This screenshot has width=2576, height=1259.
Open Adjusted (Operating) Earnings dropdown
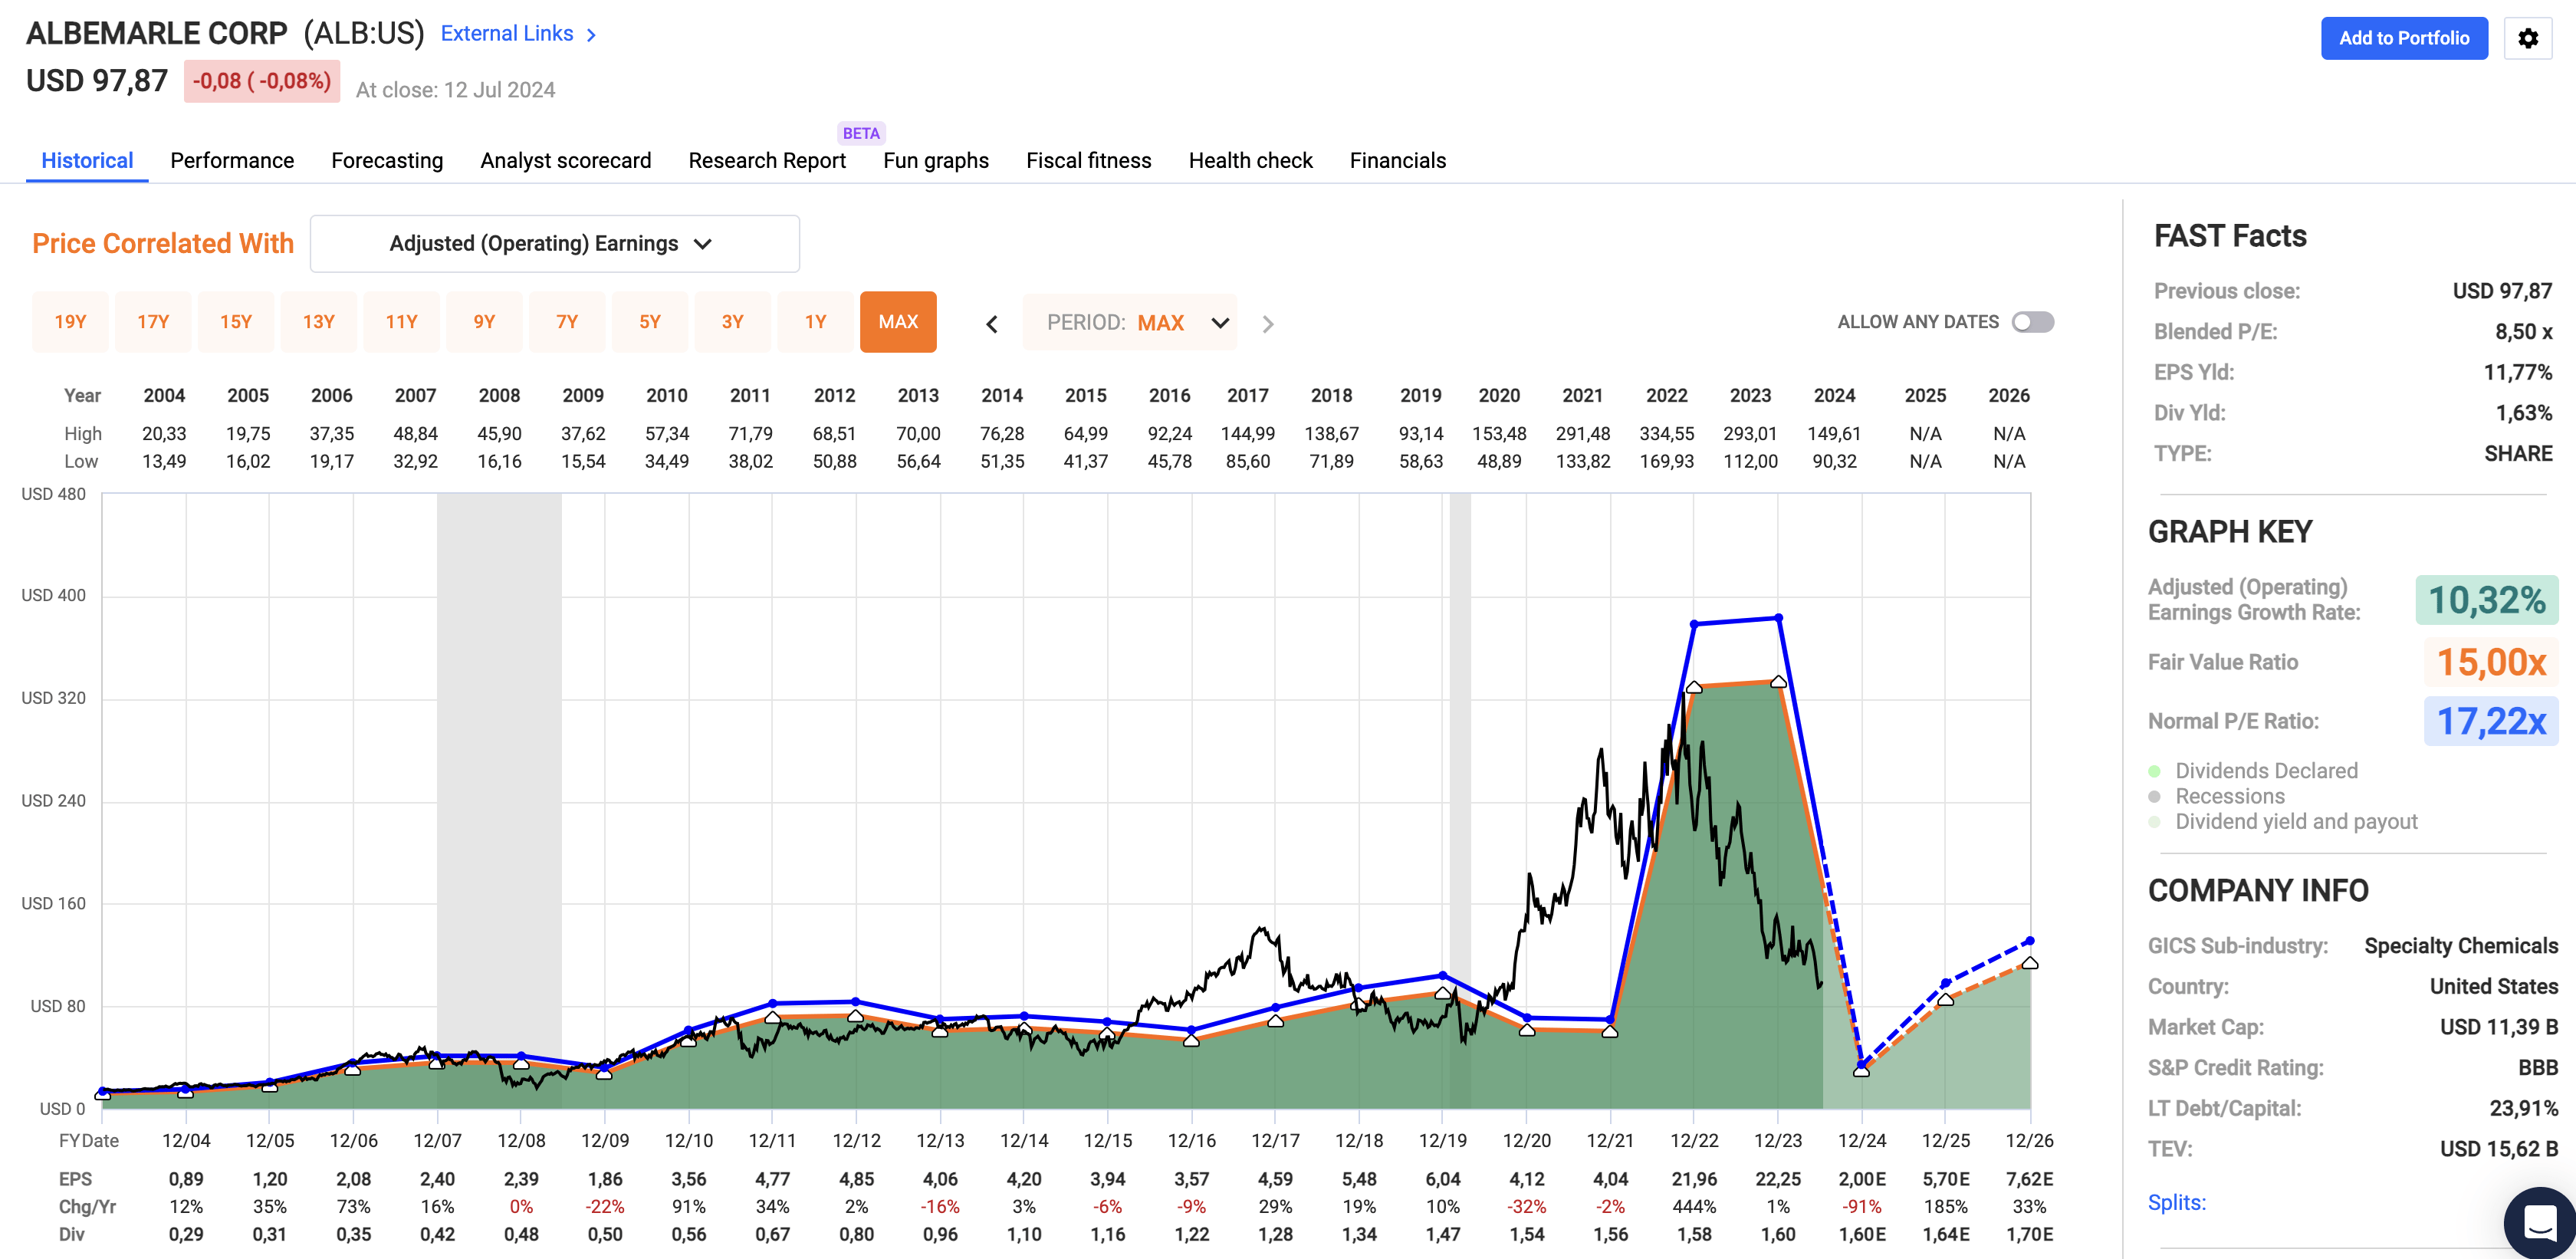click(x=554, y=244)
